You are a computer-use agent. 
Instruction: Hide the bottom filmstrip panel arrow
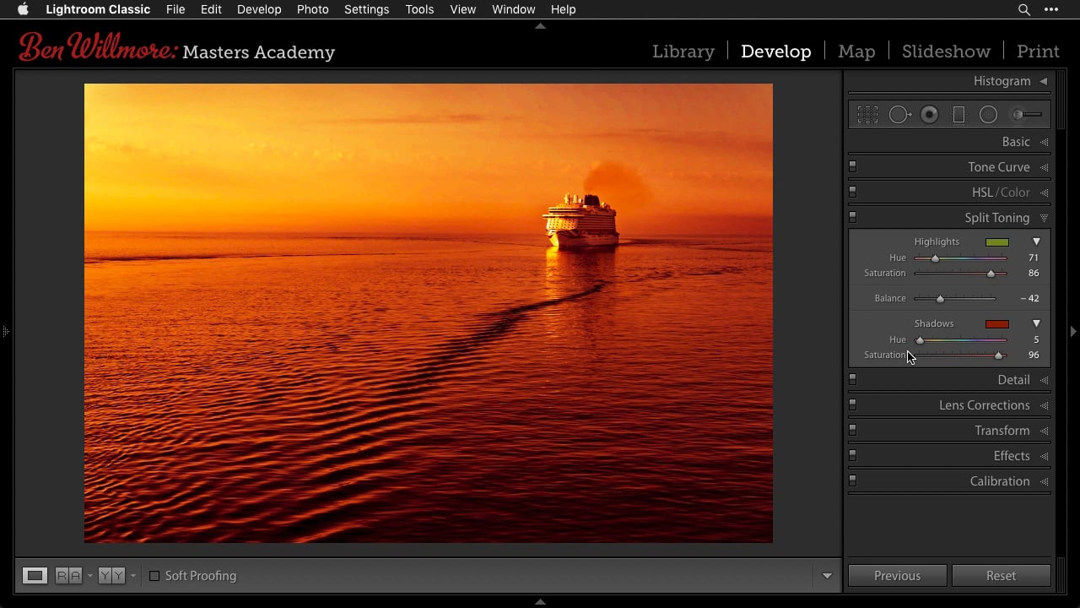coord(540,602)
